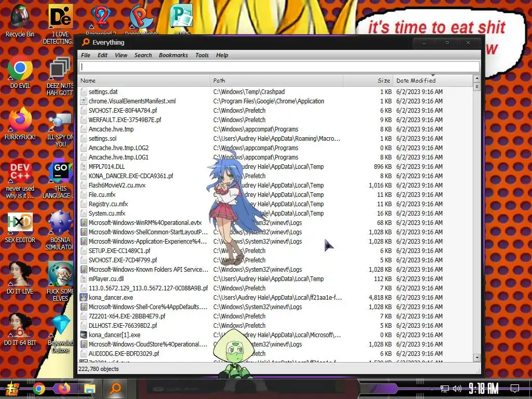Open the Bookmarks menu in Everything
This screenshot has height=399, width=532.
pyautogui.click(x=174, y=55)
